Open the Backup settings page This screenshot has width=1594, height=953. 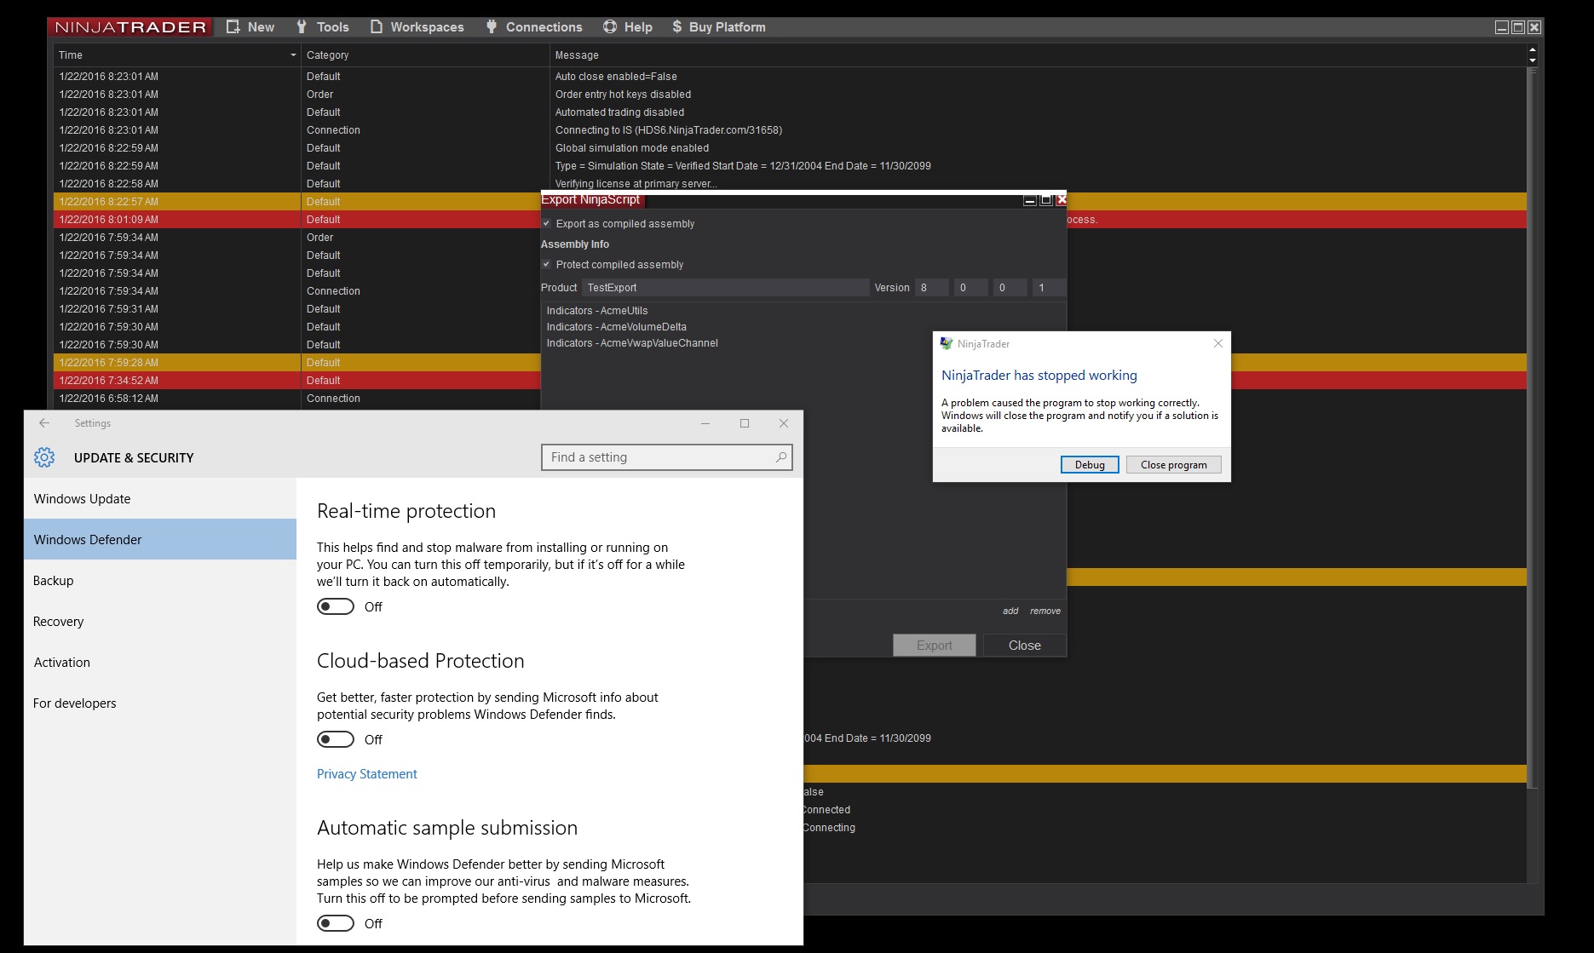(x=160, y=580)
